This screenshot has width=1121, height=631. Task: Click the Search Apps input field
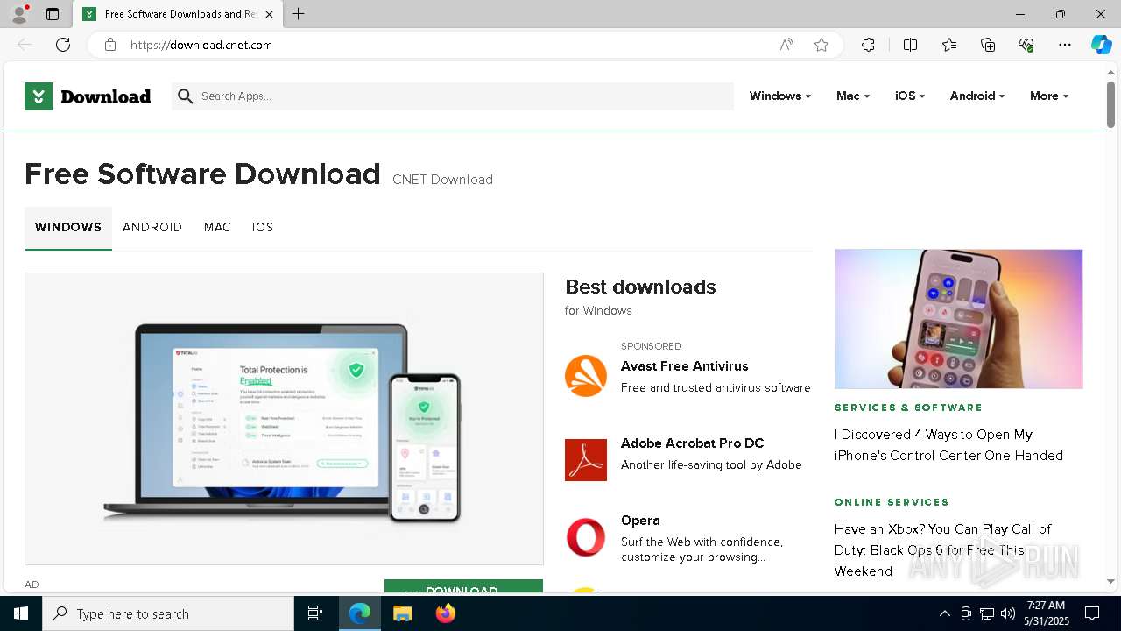pos(453,96)
